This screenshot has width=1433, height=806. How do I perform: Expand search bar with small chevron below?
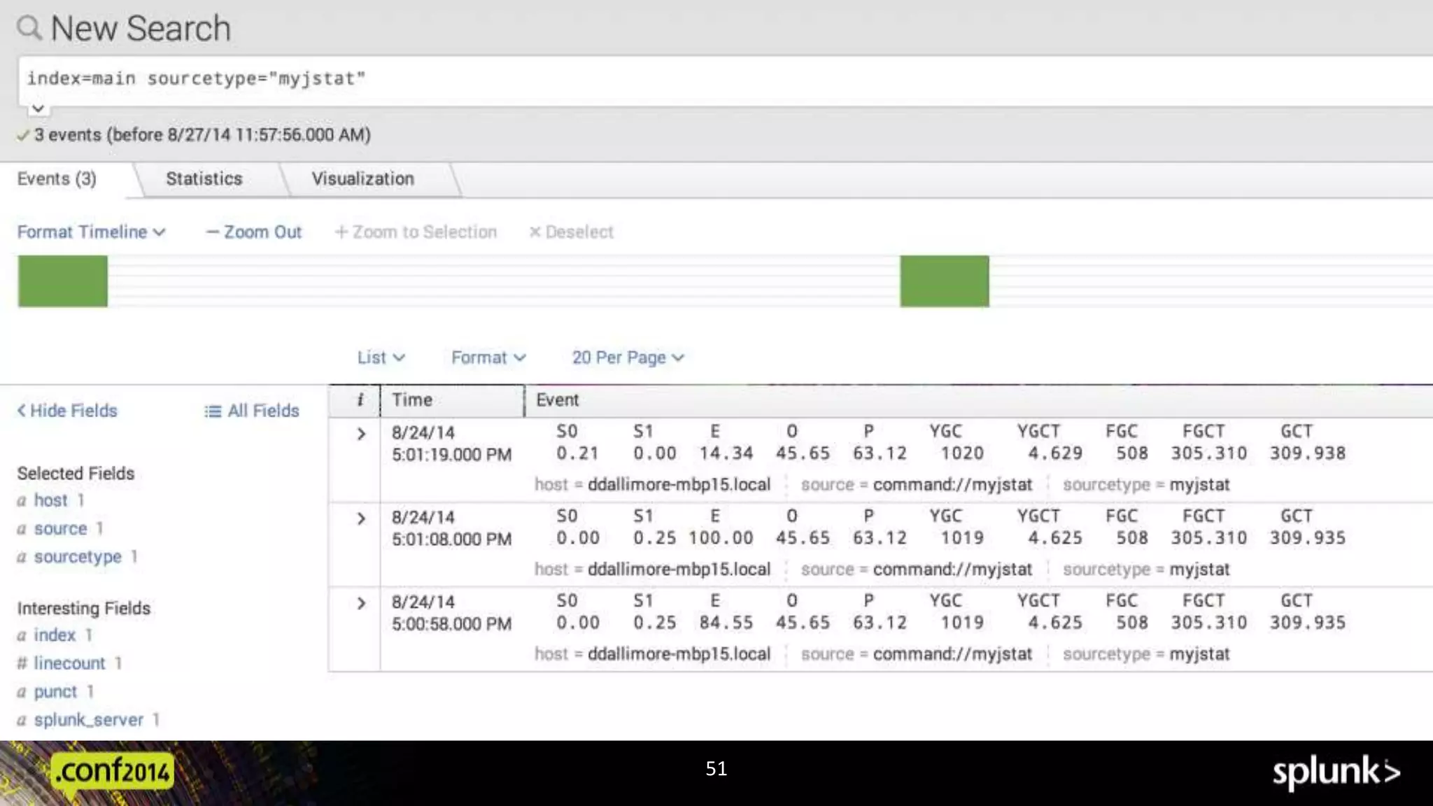[x=38, y=109]
